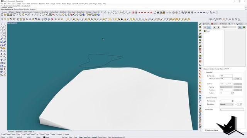Click the green Grasshopper icon
Image resolution: width=247 pixels, height=138 pixels.
coord(95,15)
